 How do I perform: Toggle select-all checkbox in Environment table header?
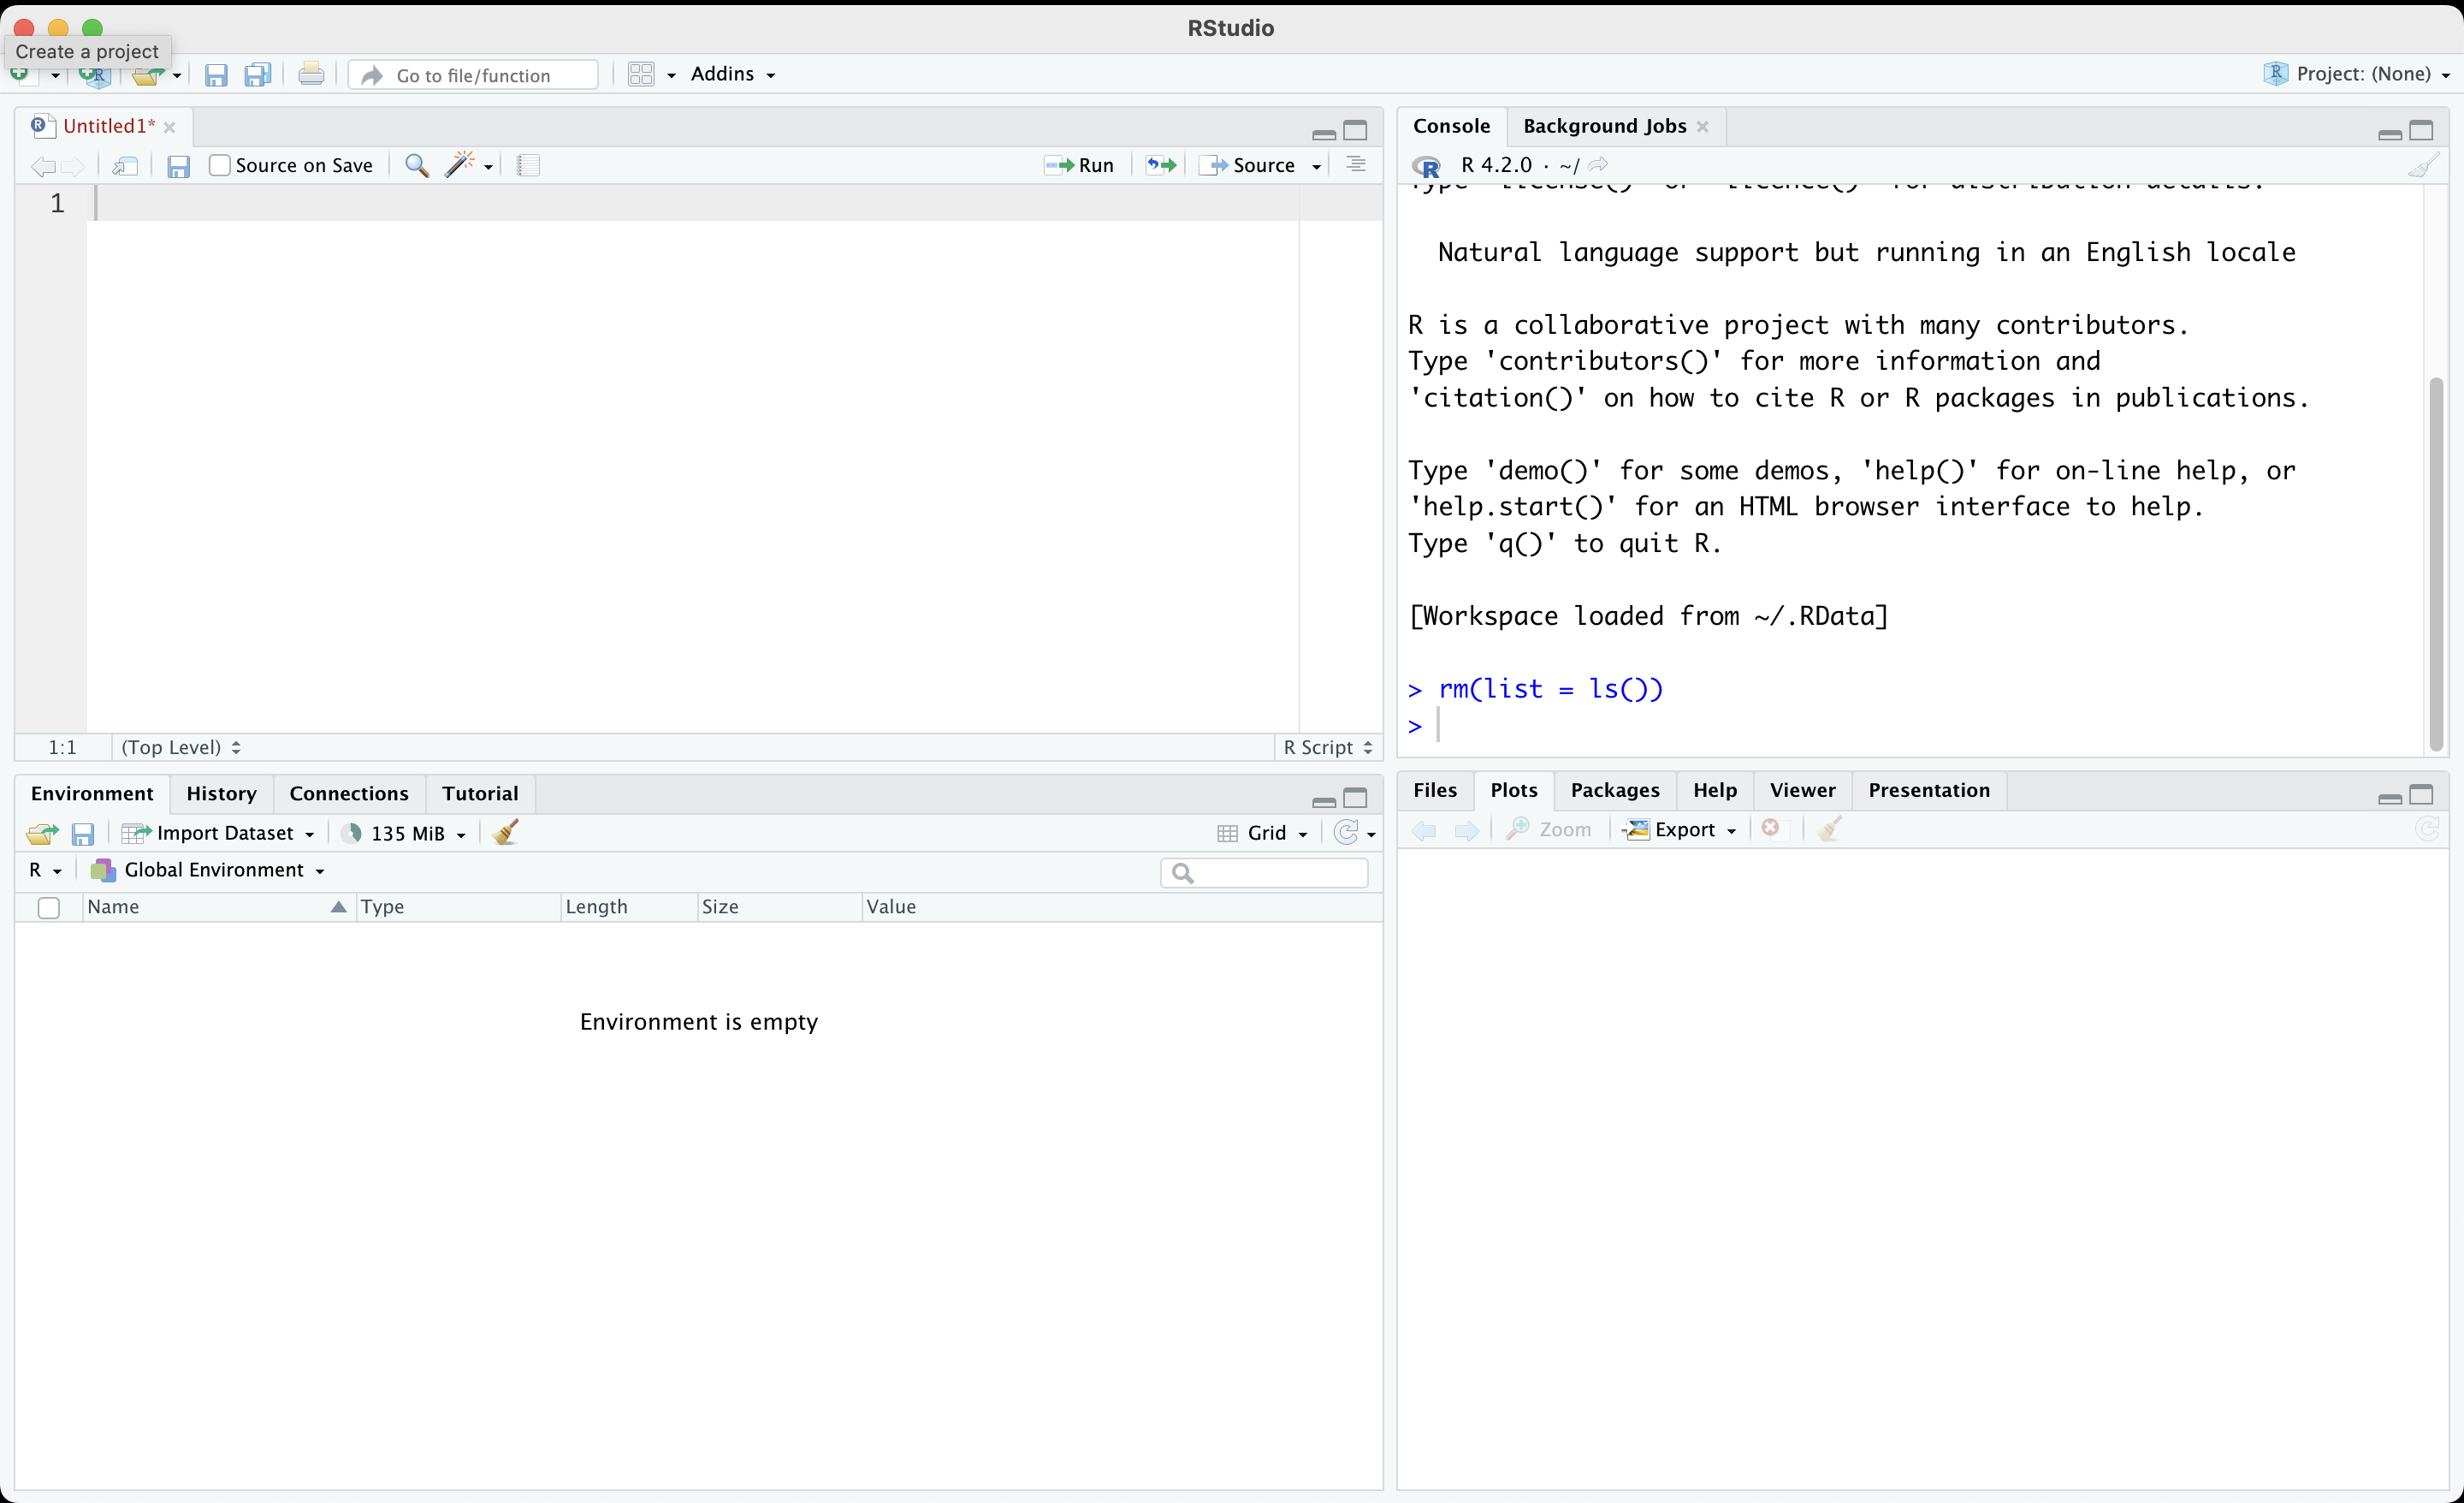click(x=48, y=907)
